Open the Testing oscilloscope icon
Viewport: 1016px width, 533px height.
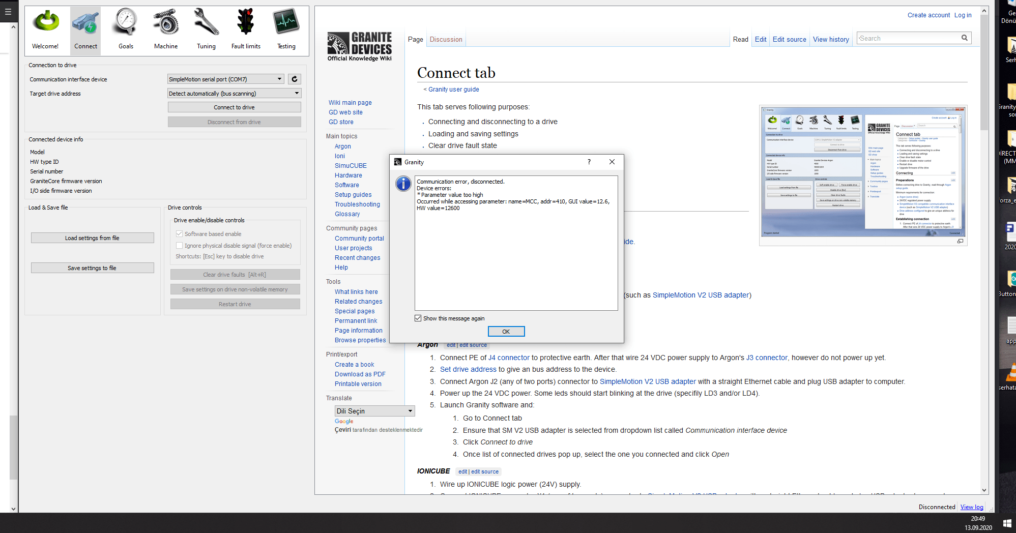[286, 29]
